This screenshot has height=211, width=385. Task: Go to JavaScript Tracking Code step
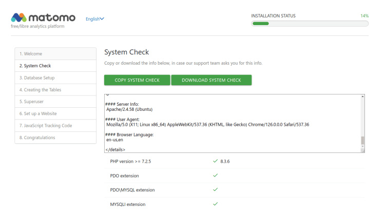click(55, 126)
